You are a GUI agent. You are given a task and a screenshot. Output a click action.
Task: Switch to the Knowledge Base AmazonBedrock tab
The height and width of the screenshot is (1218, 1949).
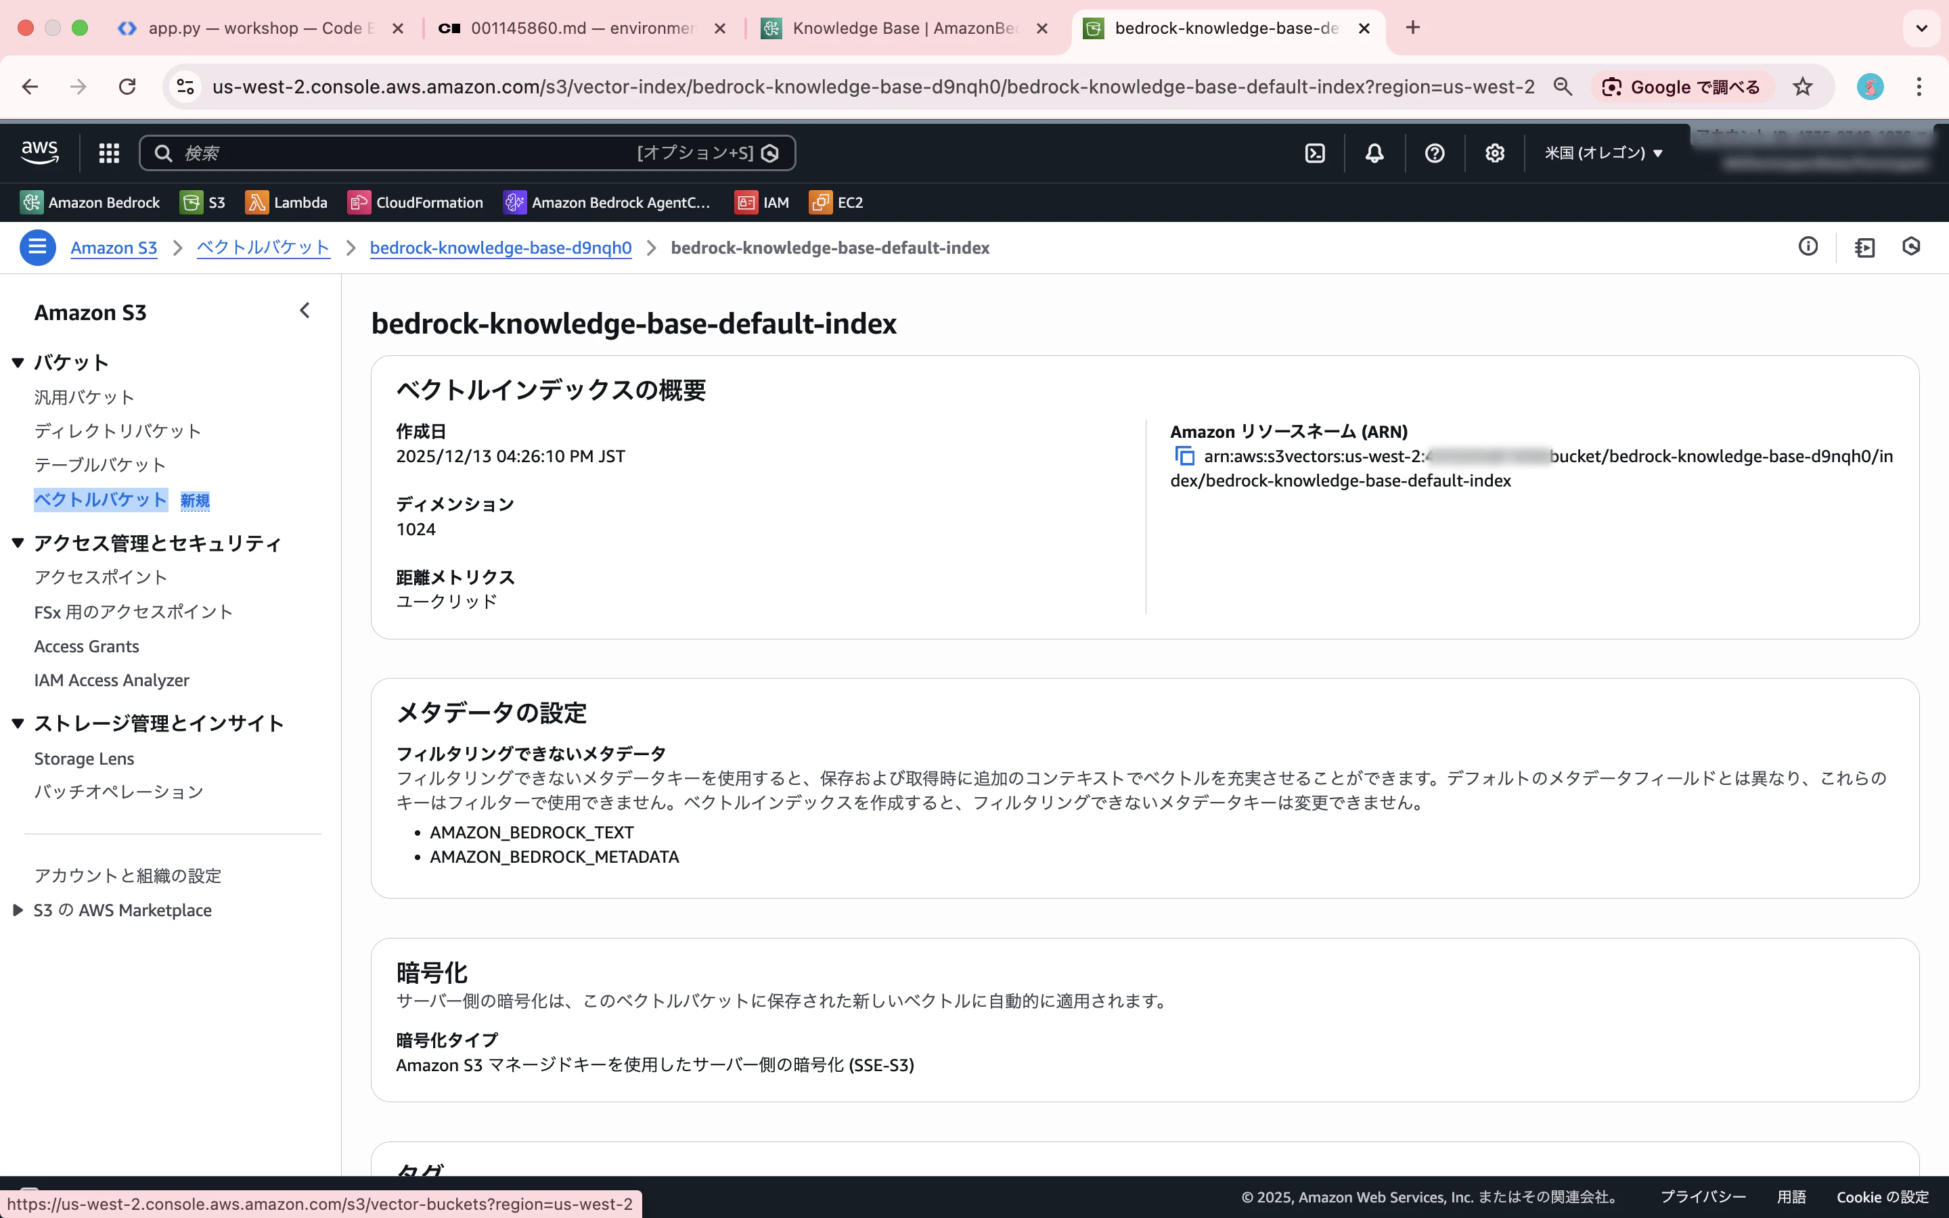902,28
